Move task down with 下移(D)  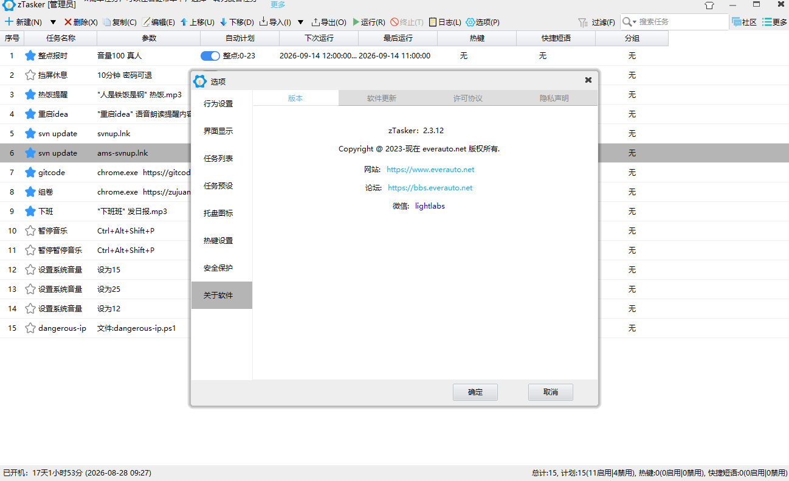tap(236, 22)
